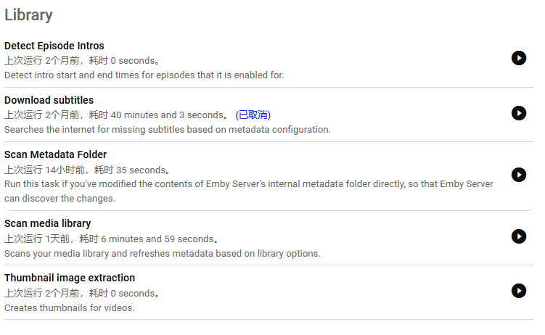This screenshot has height=335, width=545.
Task: Run the Detect Episode Intros task
Action: [518, 58]
